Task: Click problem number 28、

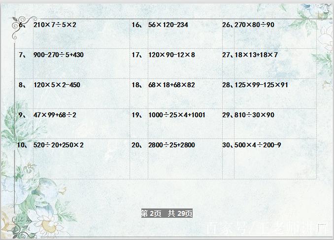Action: tap(228, 85)
